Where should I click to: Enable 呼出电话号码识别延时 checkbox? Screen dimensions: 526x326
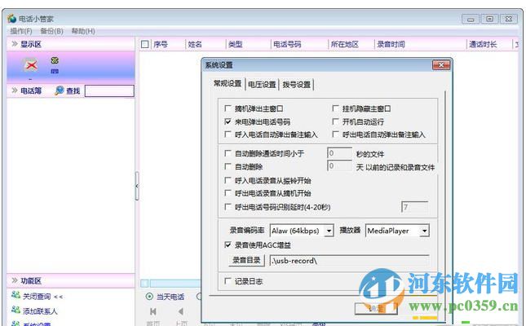tap(228, 206)
